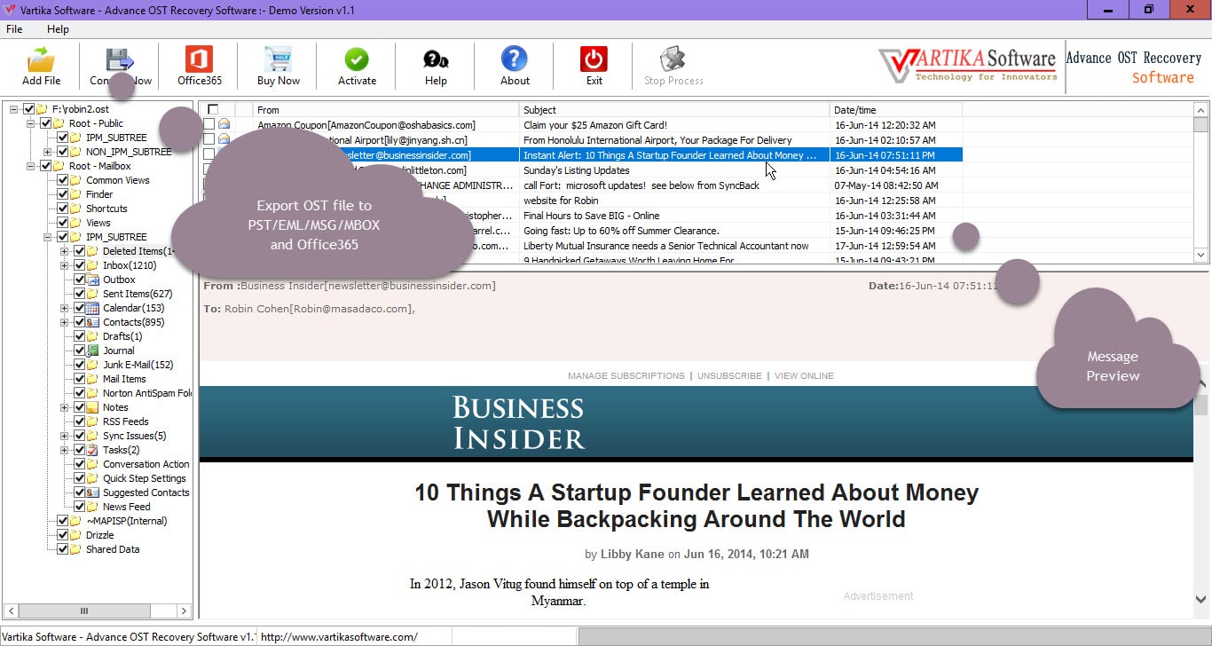This screenshot has width=1212, height=646.
Task: Expand the Contacts(895) folder node
Action: (65, 322)
